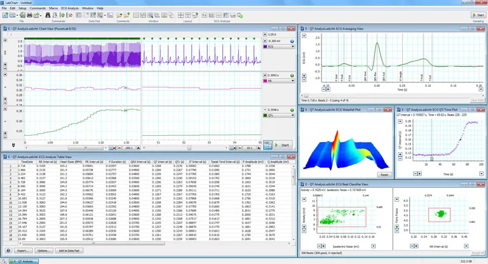488x264 pixels.
Task: Open the Commands menu
Action: [37, 8]
